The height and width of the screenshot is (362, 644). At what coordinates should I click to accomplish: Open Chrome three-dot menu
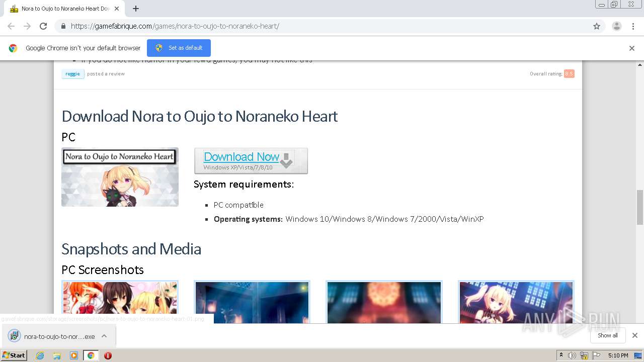pyautogui.click(x=633, y=26)
